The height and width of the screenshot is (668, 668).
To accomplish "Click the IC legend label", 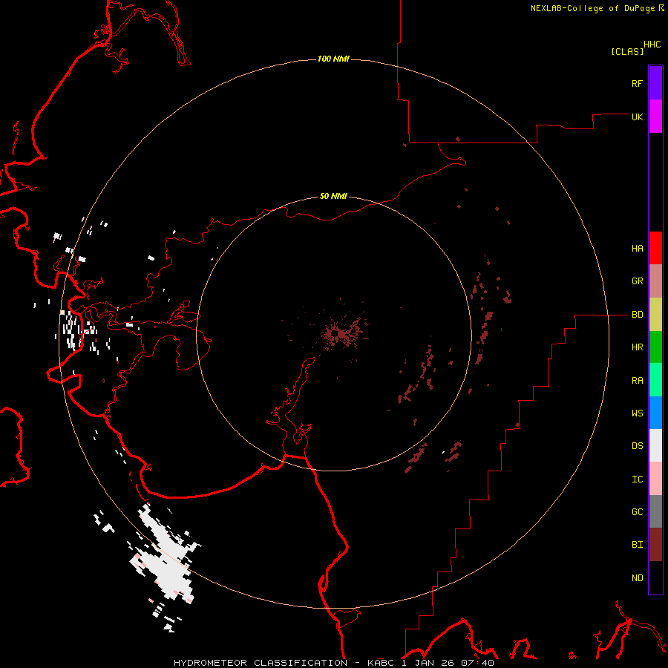I will click(x=637, y=479).
